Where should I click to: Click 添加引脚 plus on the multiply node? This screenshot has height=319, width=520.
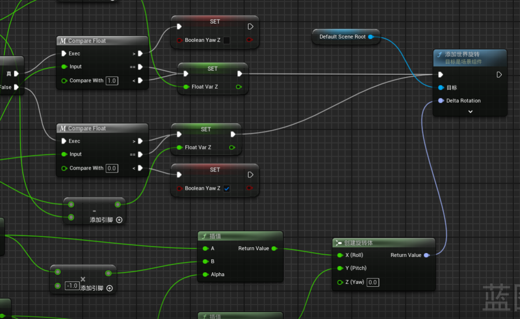[x=110, y=288]
